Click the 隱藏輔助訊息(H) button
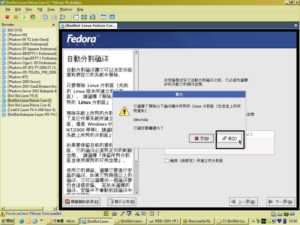 point(82,202)
